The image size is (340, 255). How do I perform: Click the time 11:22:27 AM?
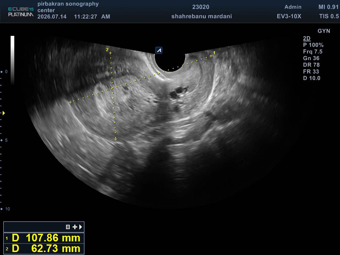(x=92, y=17)
